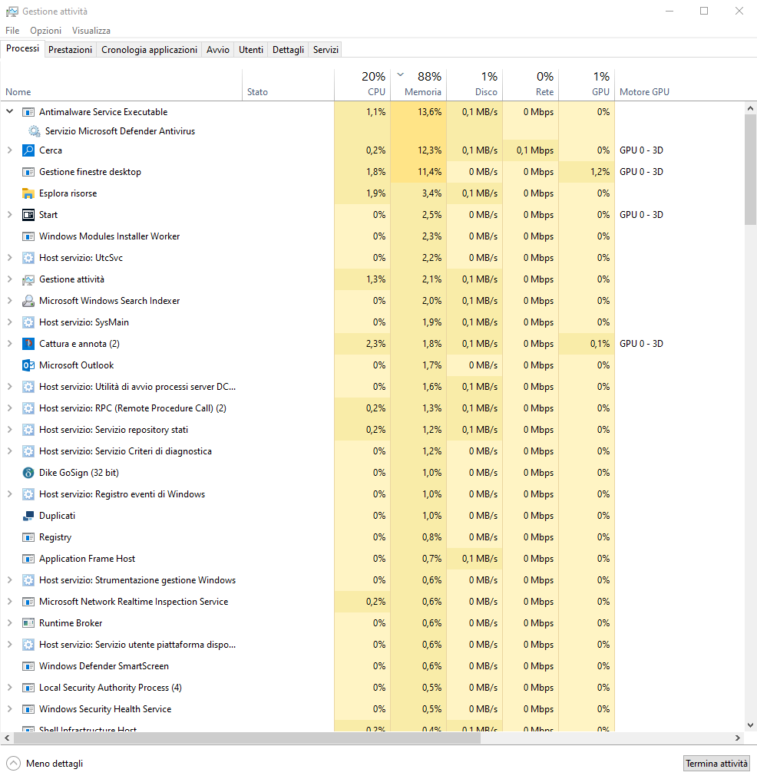Click the Runtime Broker icon
757x779 pixels.
28,623
